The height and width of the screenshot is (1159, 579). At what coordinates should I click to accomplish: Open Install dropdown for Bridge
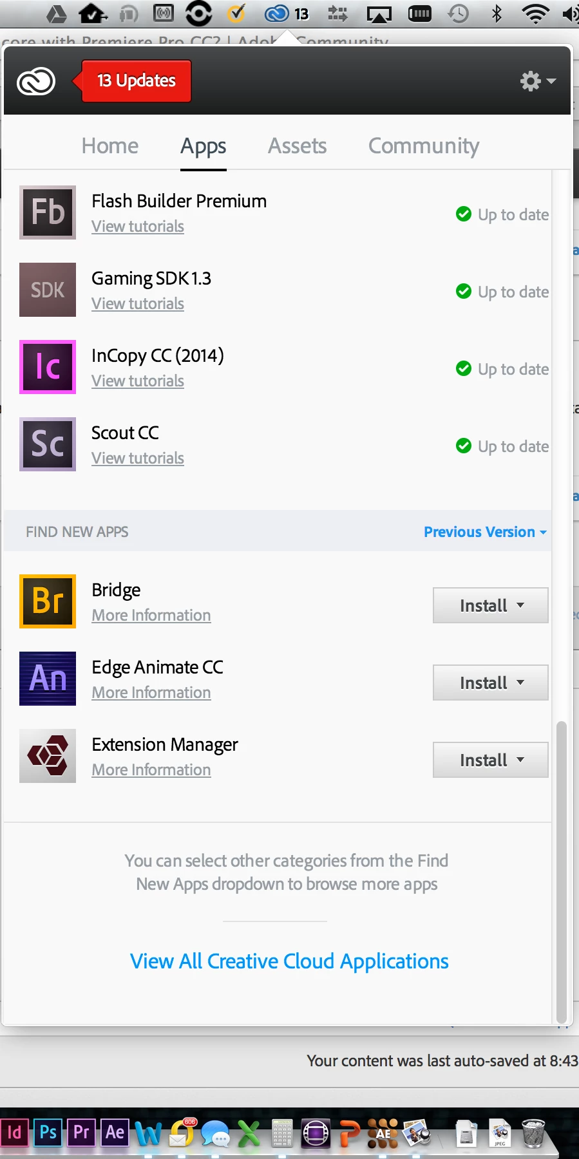click(491, 605)
